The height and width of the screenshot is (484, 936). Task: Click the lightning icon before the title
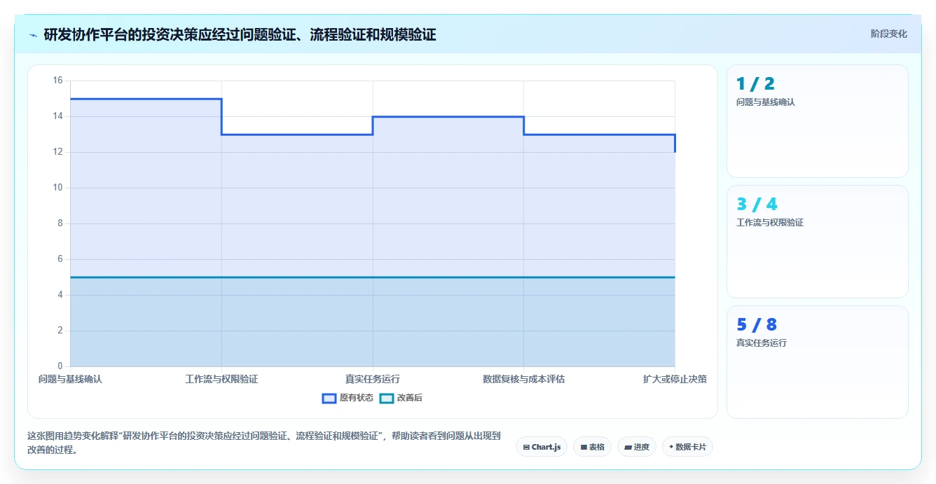click(x=34, y=34)
